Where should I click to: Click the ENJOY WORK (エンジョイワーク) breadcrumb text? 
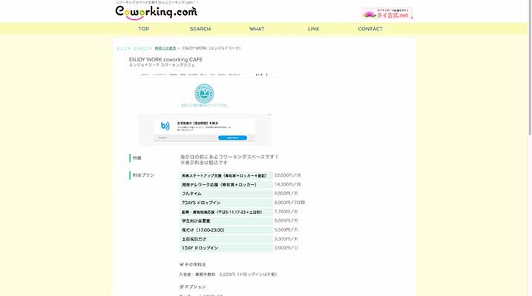(x=211, y=48)
